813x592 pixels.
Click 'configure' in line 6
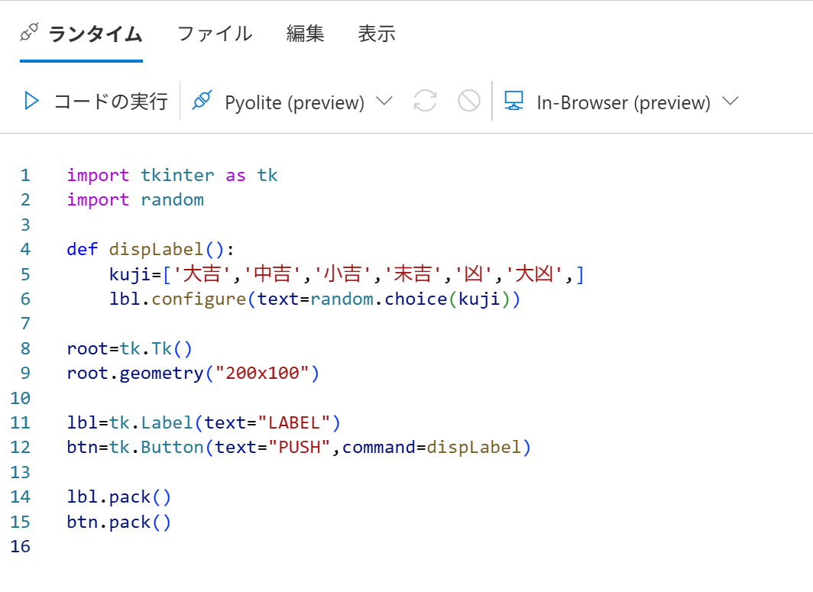pos(199,299)
